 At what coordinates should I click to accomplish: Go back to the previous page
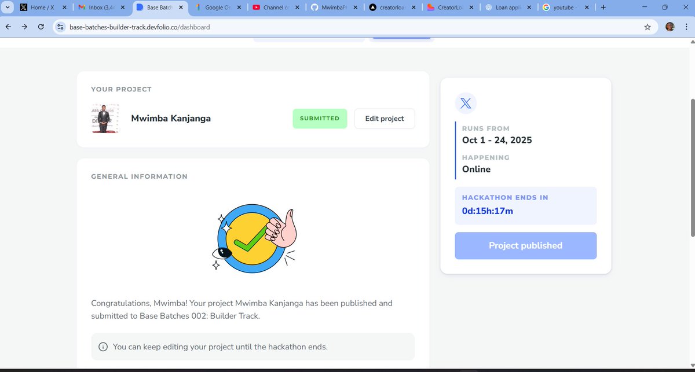(8, 27)
